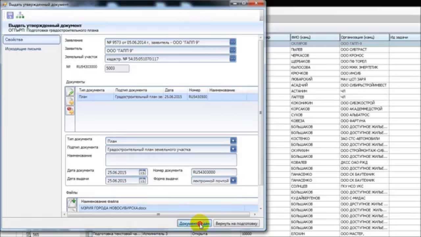Click the Вернуть на подготовку button
The height and width of the screenshot is (237, 421).
[236, 224]
